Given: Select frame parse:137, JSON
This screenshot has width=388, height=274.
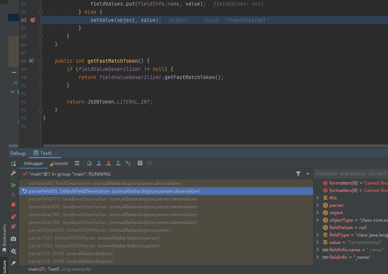Looking at the screenshot, I should [x=166, y=254].
